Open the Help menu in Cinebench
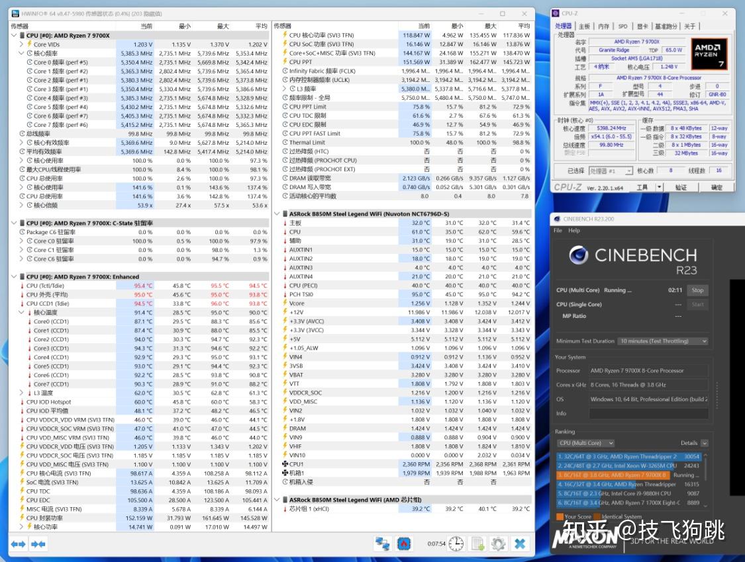This screenshot has height=562, width=745. tap(574, 231)
